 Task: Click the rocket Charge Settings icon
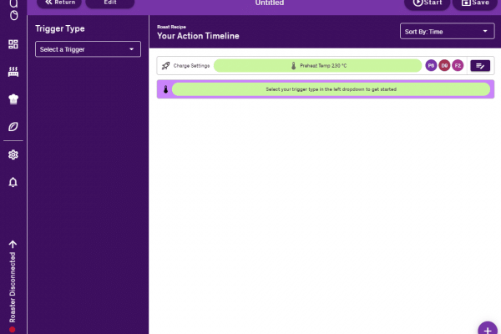click(x=166, y=65)
